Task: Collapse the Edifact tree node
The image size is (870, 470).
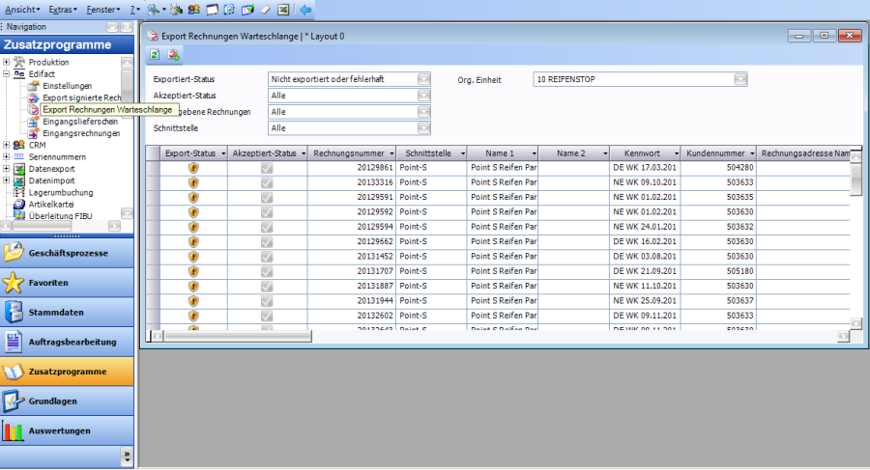Action: point(7,73)
